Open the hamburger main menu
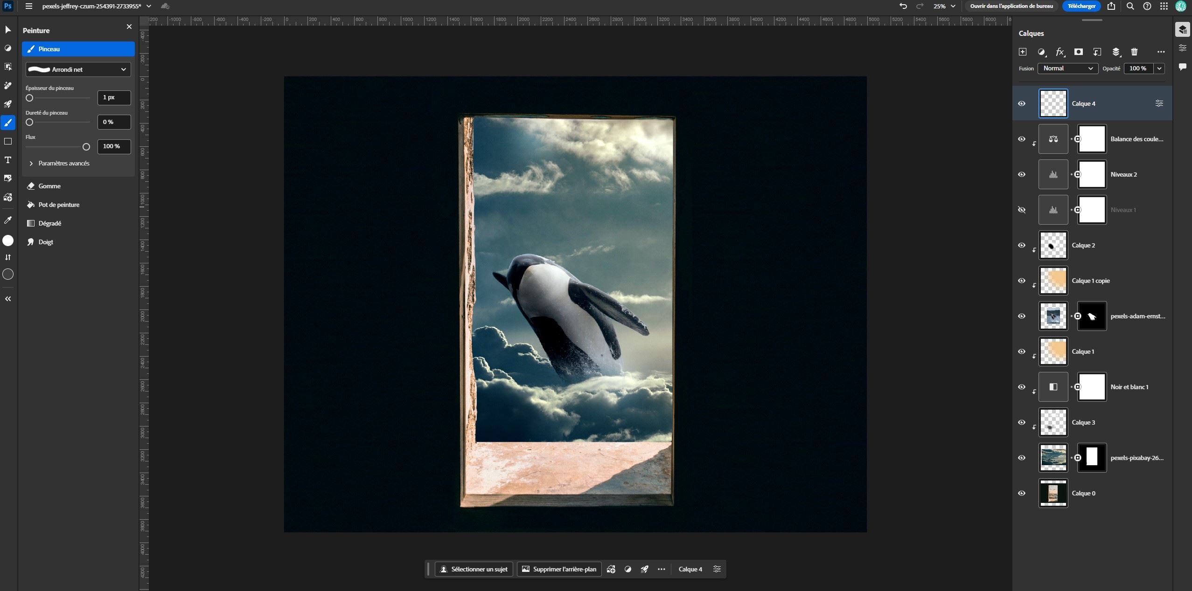Screen dimensions: 1192x591 (x=29, y=6)
